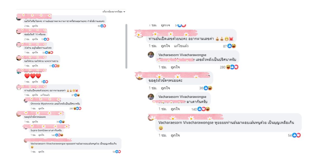Show reactions beside 140 in enlarged view

tap(204, 109)
